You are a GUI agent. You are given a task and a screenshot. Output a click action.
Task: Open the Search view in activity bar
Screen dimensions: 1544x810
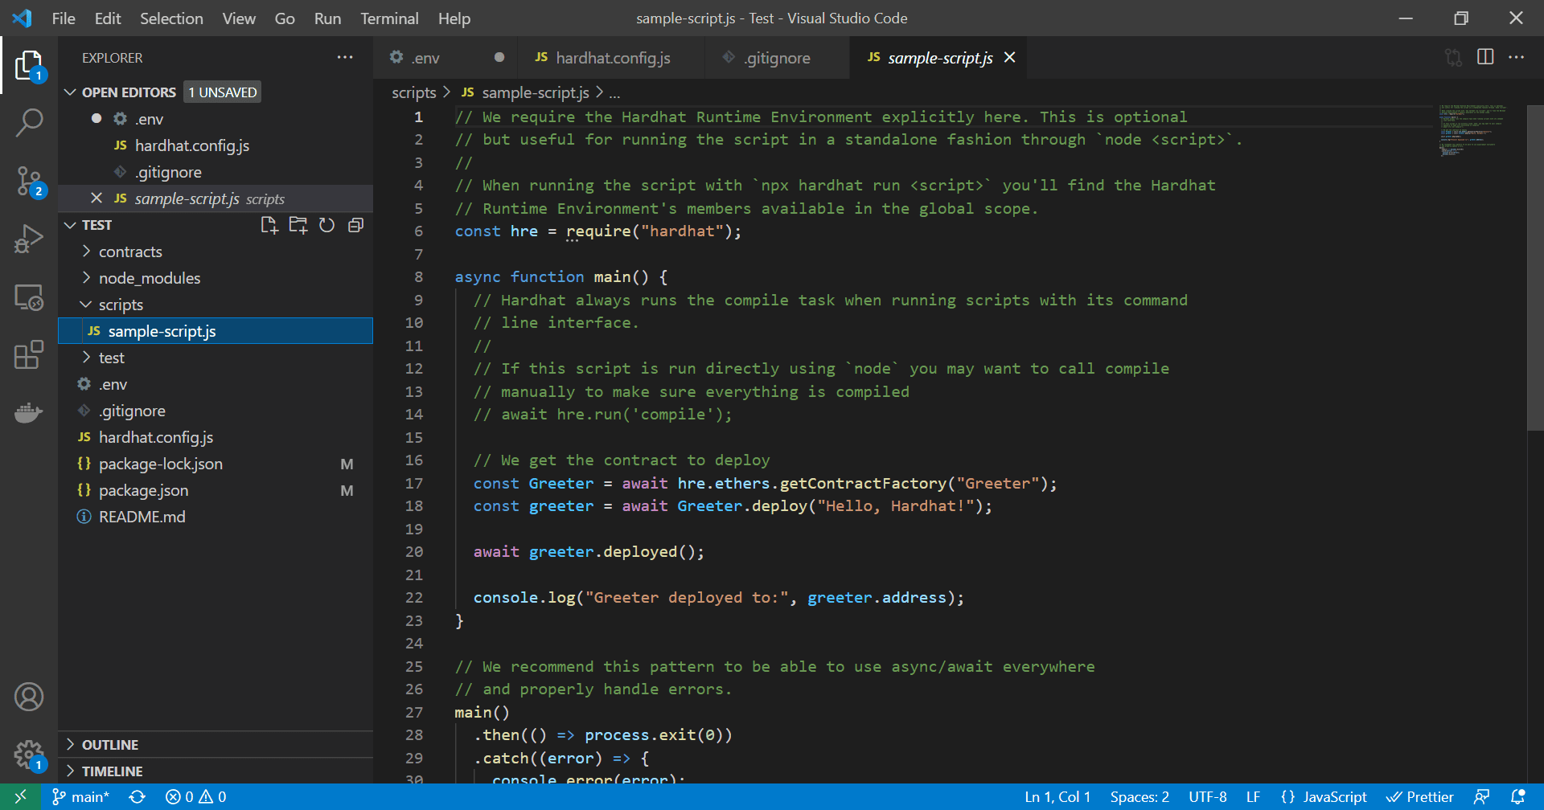(29, 123)
